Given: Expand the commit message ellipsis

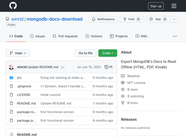Looking at the screenshot, I should click(x=62, y=67).
